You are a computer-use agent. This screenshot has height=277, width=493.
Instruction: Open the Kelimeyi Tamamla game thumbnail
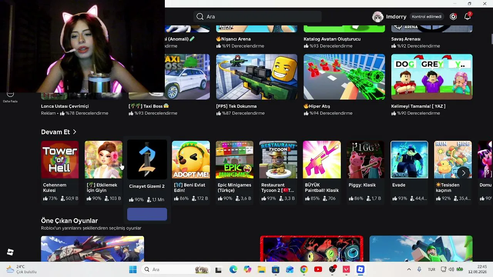pos(432,77)
